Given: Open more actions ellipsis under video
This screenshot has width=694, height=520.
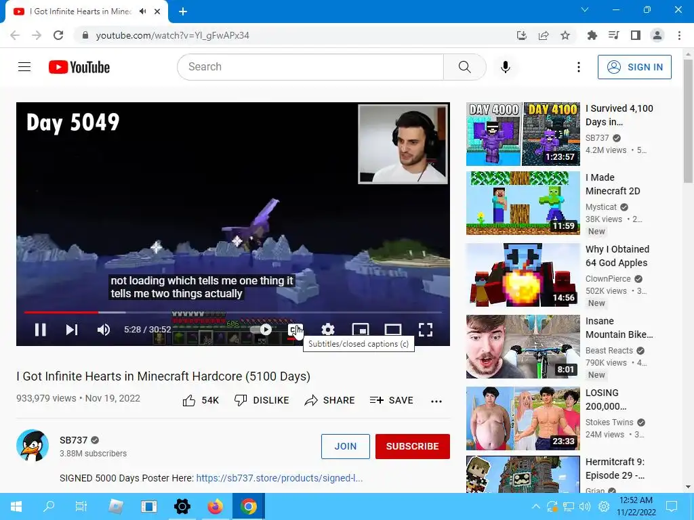Looking at the screenshot, I should 436,401.
